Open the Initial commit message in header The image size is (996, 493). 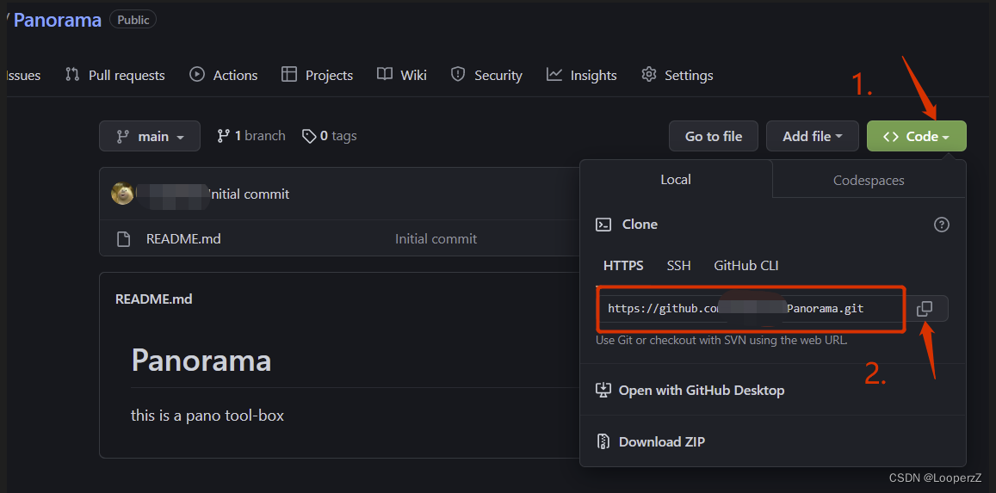click(249, 194)
